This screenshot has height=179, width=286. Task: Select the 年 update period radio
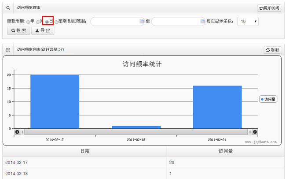(28, 22)
